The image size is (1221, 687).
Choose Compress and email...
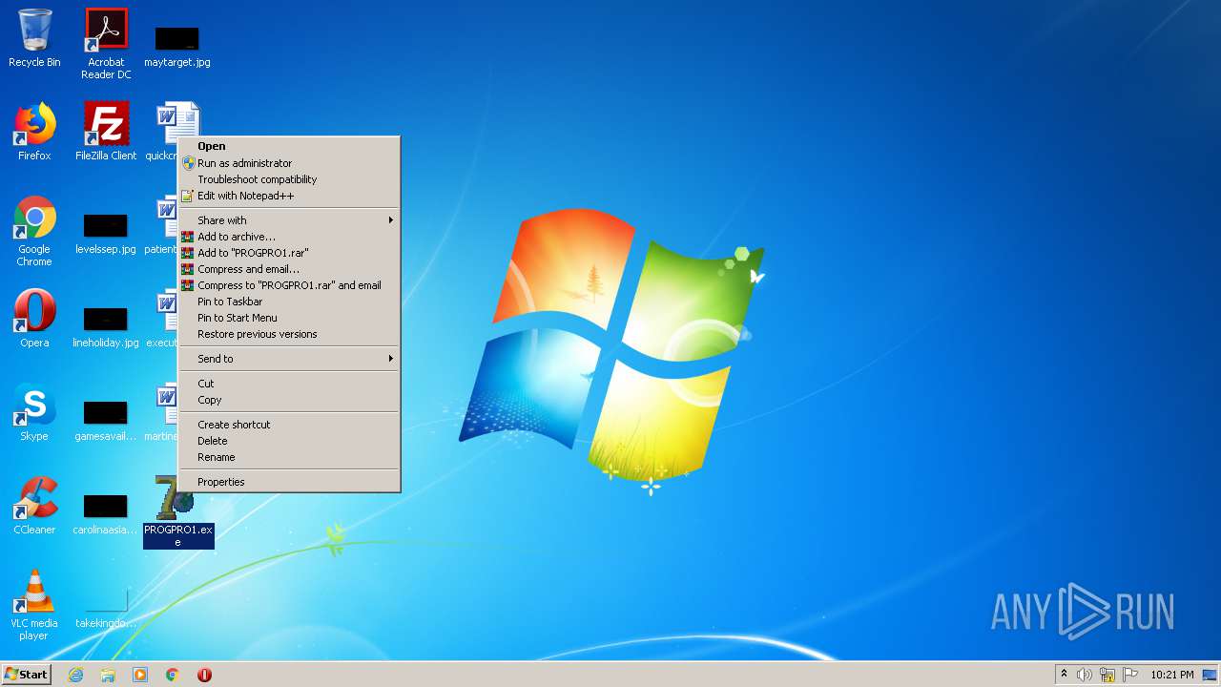click(x=289, y=269)
